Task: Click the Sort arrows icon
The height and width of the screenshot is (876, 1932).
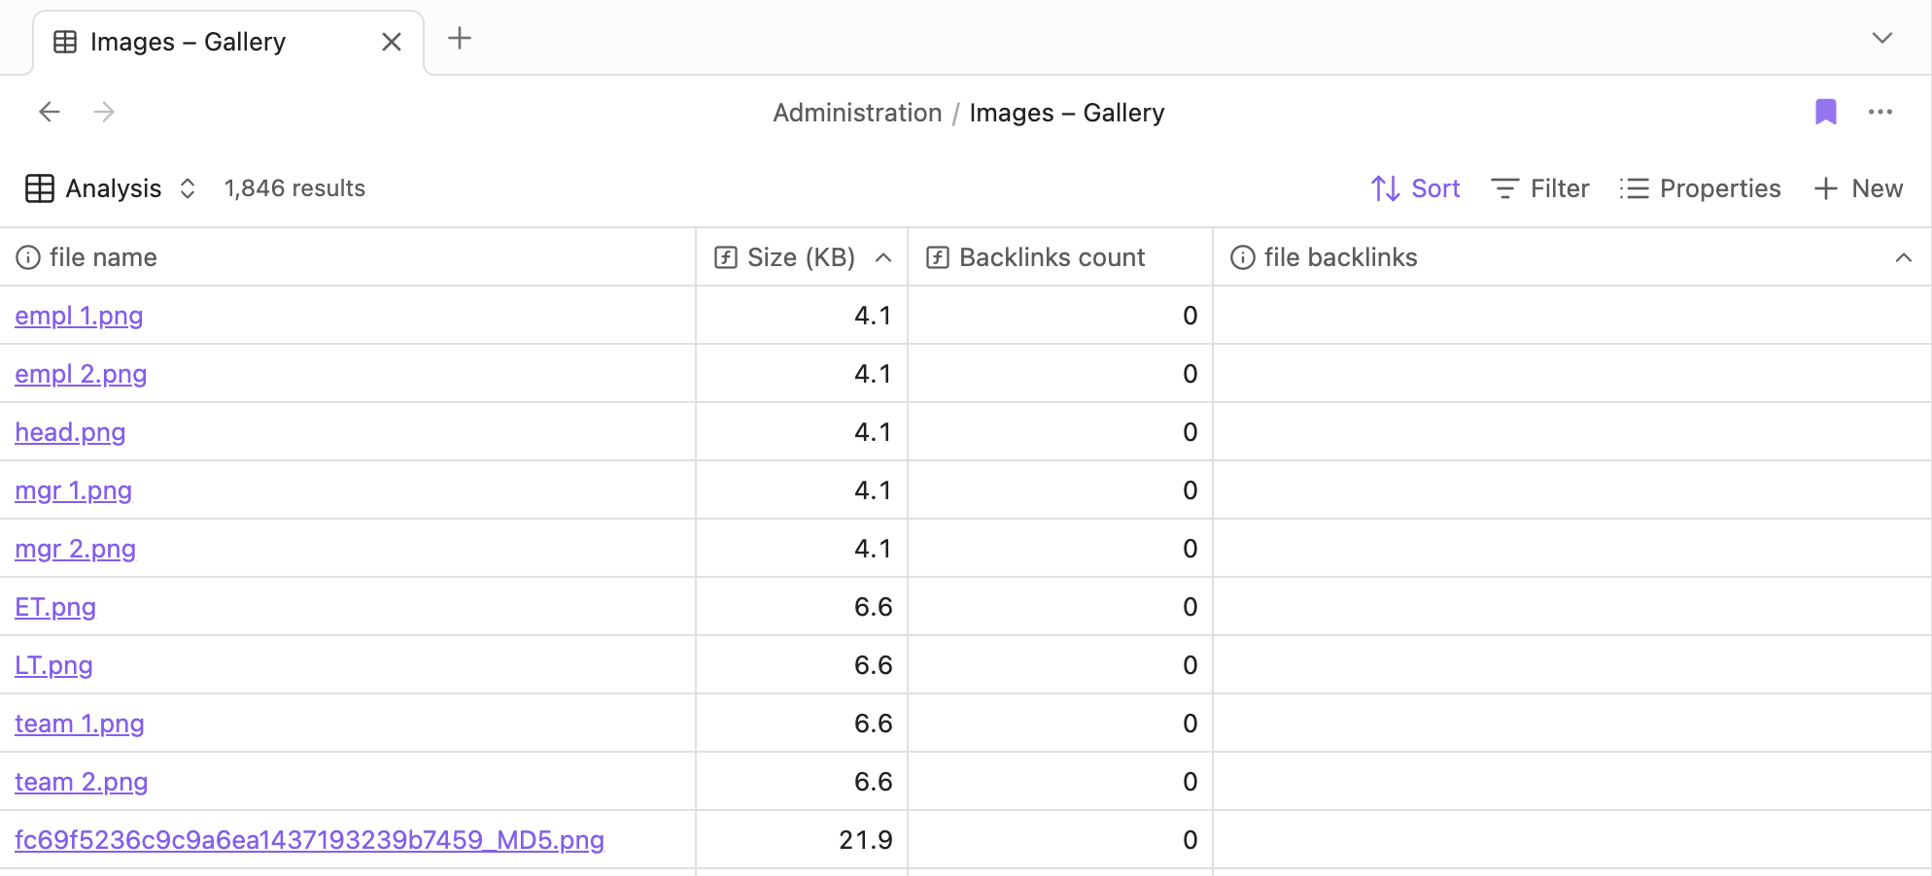Action: pyautogui.click(x=1385, y=188)
